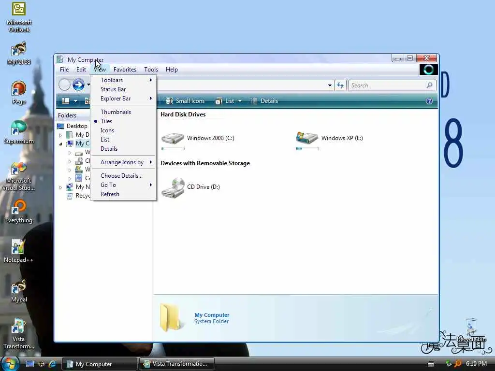Open the help question mark icon
The width and height of the screenshot is (495, 371).
429,101
